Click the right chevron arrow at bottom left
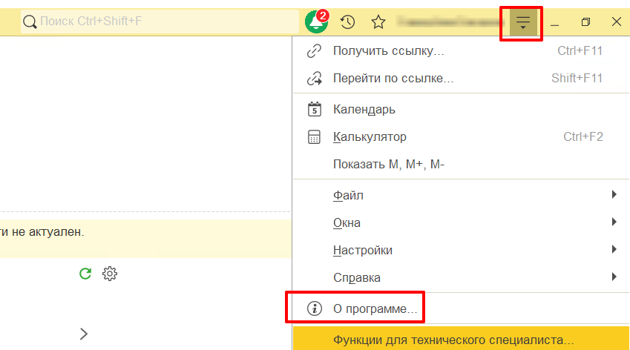The width and height of the screenshot is (630, 350). (x=84, y=334)
